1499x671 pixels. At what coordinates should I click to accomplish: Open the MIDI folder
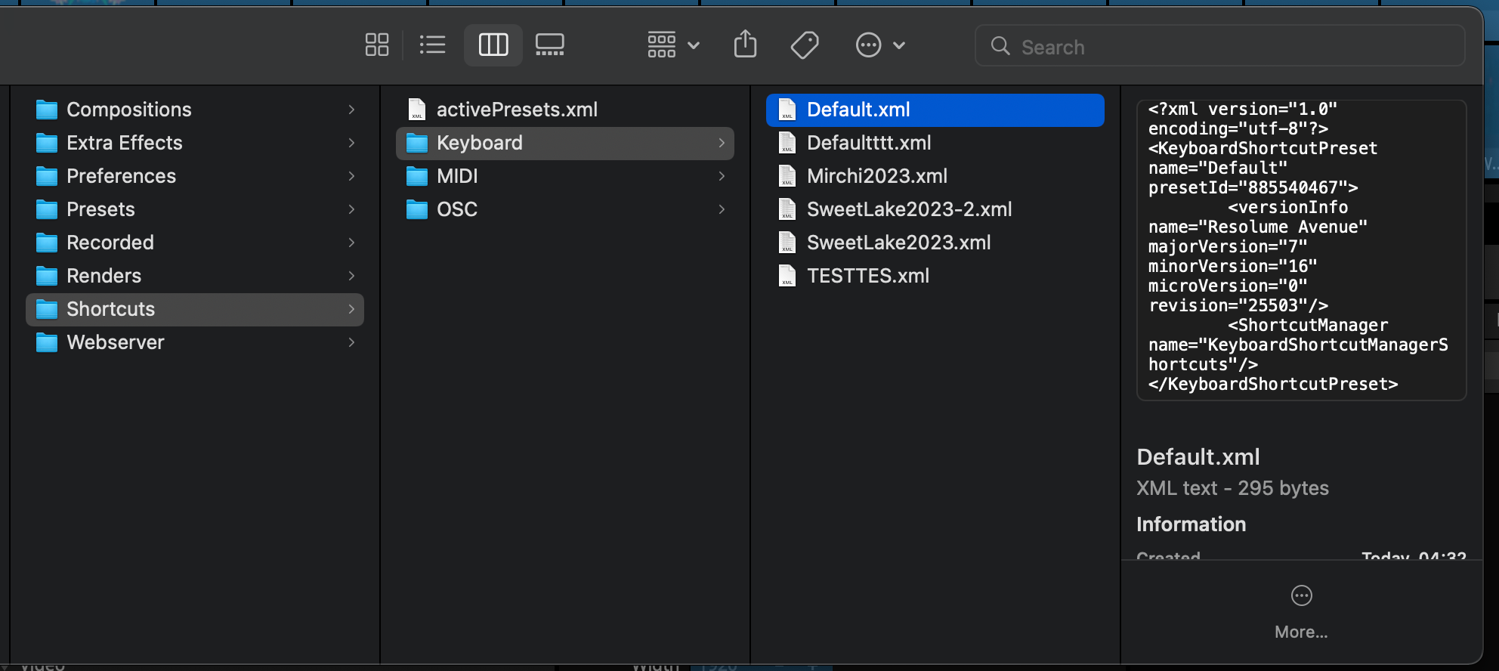tap(457, 176)
